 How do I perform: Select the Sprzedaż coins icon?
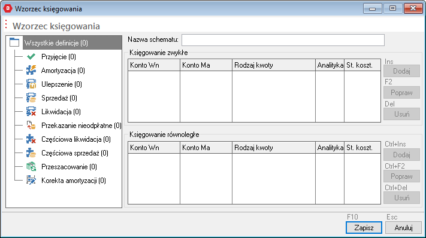[31, 98]
